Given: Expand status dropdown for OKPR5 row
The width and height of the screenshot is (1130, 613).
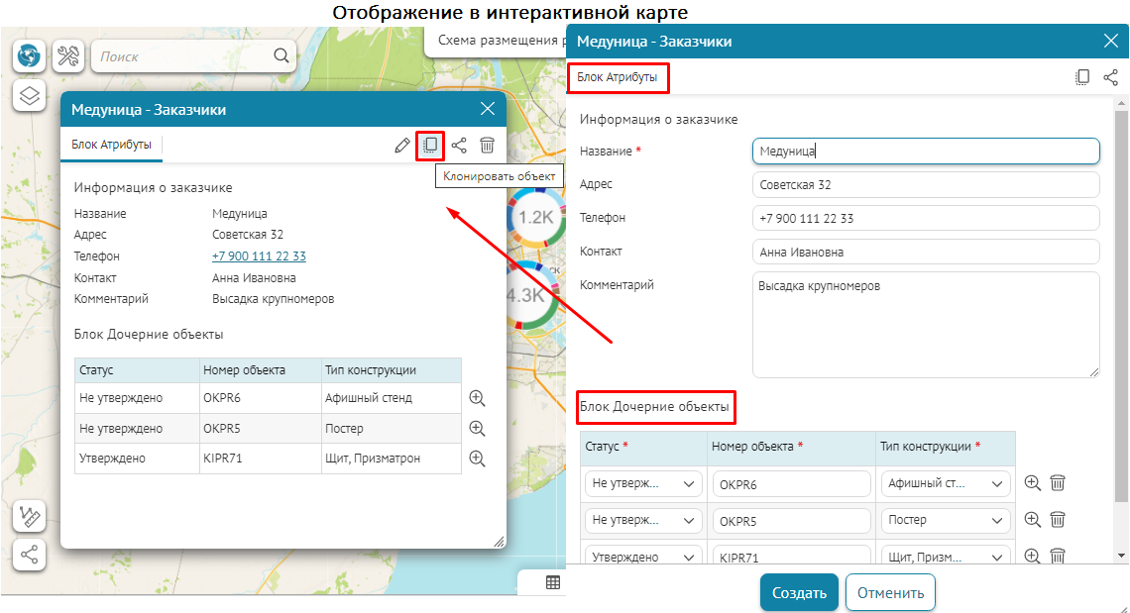Looking at the screenshot, I should click(x=643, y=520).
